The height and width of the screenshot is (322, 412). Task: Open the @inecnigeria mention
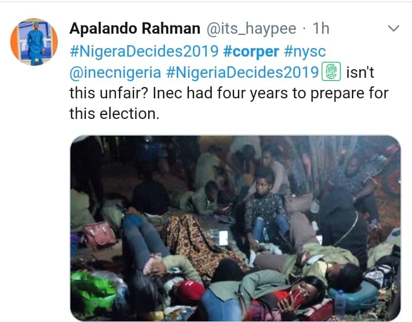pyautogui.click(x=114, y=72)
